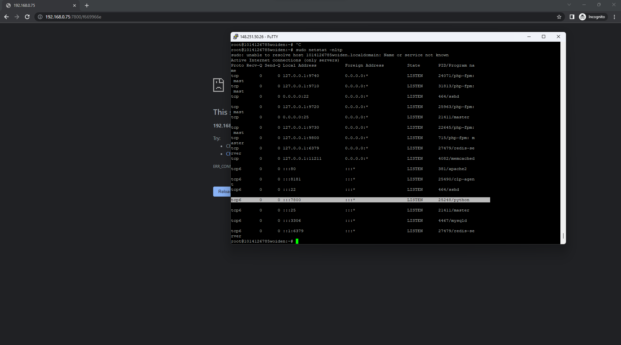Maximize the PuTTY window
The image size is (621, 345).
(544, 37)
